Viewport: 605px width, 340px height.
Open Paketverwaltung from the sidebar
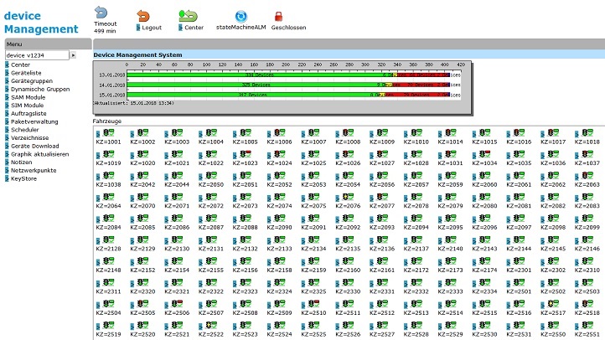[x=31, y=121]
